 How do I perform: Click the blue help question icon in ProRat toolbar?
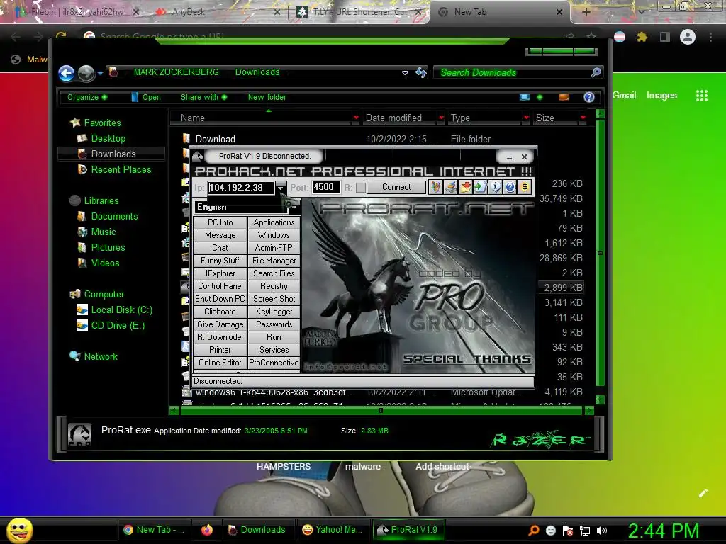click(x=510, y=187)
